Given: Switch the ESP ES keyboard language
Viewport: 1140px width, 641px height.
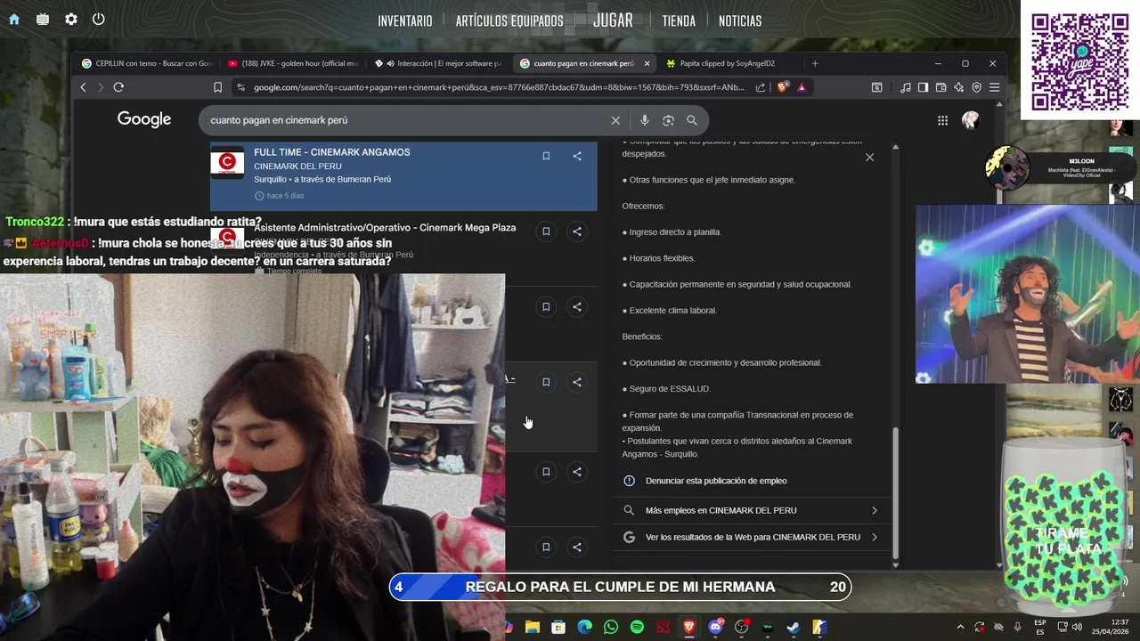Looking at the screenshot, I should 1040,628.
